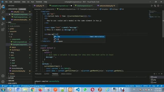Click the New Terminal plus icon
The width and height of the screenshot is (164, 92).
(x=154, y=74)
